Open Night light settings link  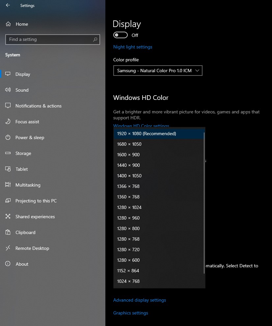(133, 47)
